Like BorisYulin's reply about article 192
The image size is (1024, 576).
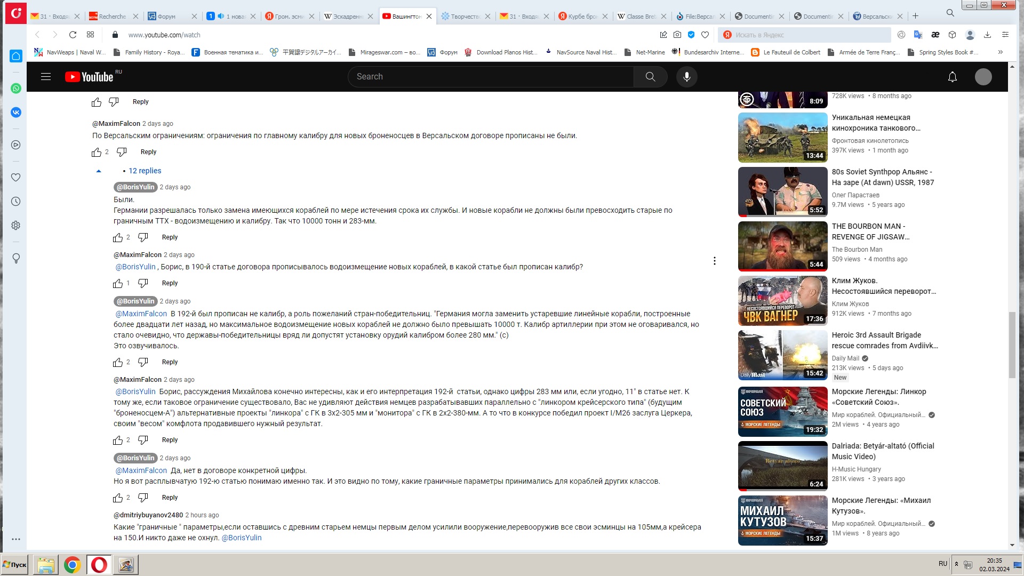coord(118,363)
